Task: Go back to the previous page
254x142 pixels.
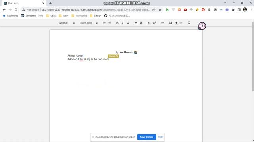Action: [4, 10]
